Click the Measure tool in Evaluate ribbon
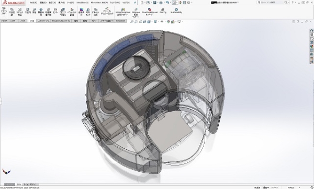This screenshot has height=189, width=314. (34, 11)
